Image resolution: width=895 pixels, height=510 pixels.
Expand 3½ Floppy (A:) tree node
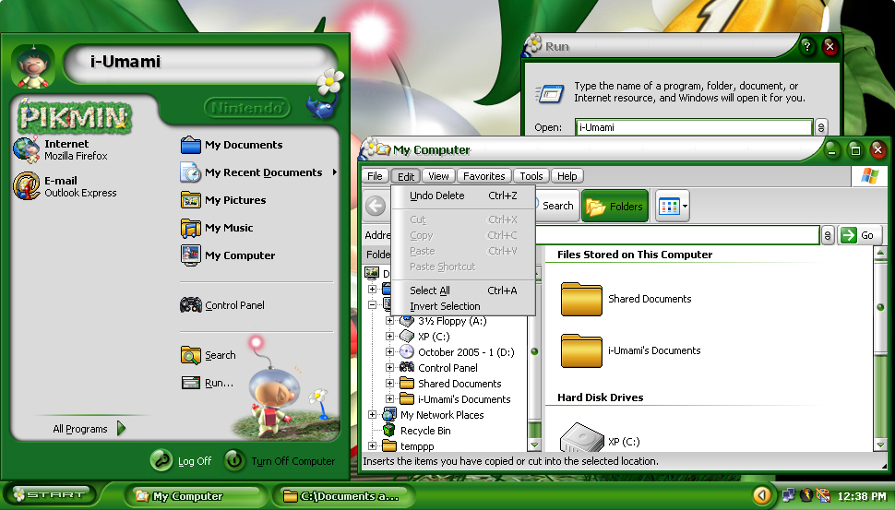(x=389, y=321)
